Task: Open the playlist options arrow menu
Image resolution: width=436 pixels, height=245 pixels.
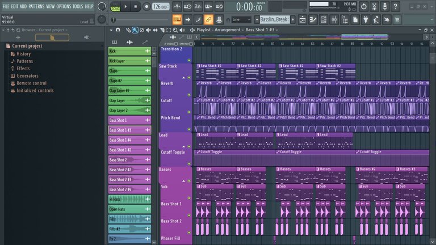Action: pos(111,30)
